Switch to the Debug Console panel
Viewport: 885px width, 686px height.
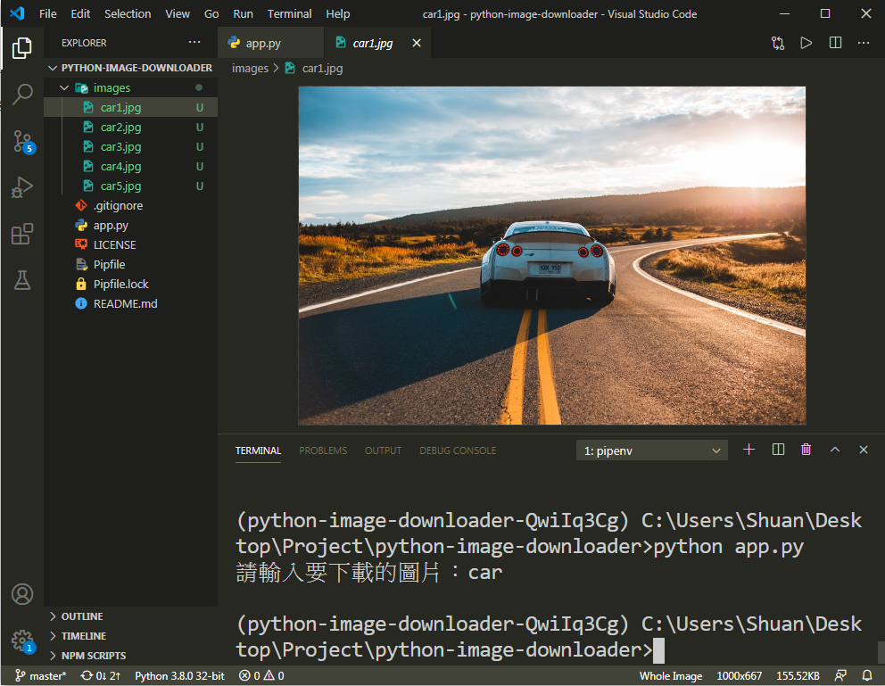tap(457, 450)
